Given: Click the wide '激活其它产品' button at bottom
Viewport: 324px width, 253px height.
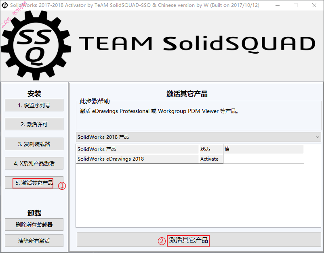Looking at the screenshot, I should [x=199, y=240].
